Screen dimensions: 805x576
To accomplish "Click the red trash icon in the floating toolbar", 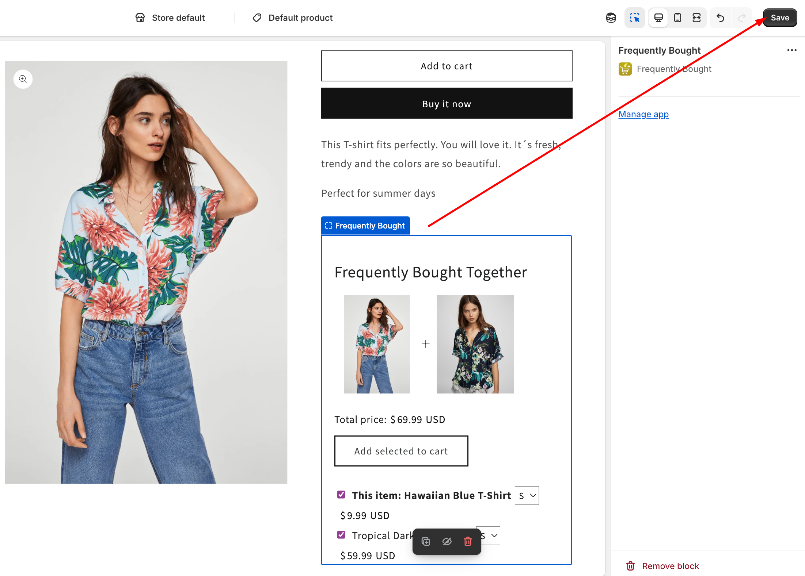I will point(468,541).
